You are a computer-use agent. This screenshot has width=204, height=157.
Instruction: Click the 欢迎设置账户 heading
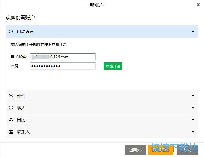pyautogui.click(x=20, y=18)
